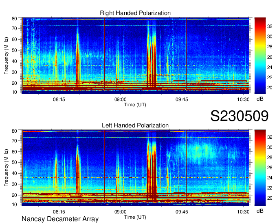Click the Time (UT) label of bottom plot
This screenshot has height=224, width=277.
point(135,217)
